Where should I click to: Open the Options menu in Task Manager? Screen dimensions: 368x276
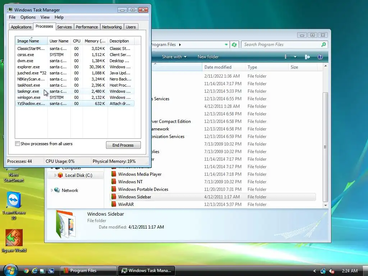point(28,17)
